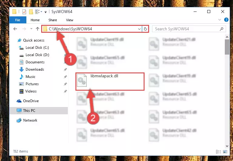Open the Help question mark icon
Viewport: 233px width, 161px height.
click(x=226, y=20)
